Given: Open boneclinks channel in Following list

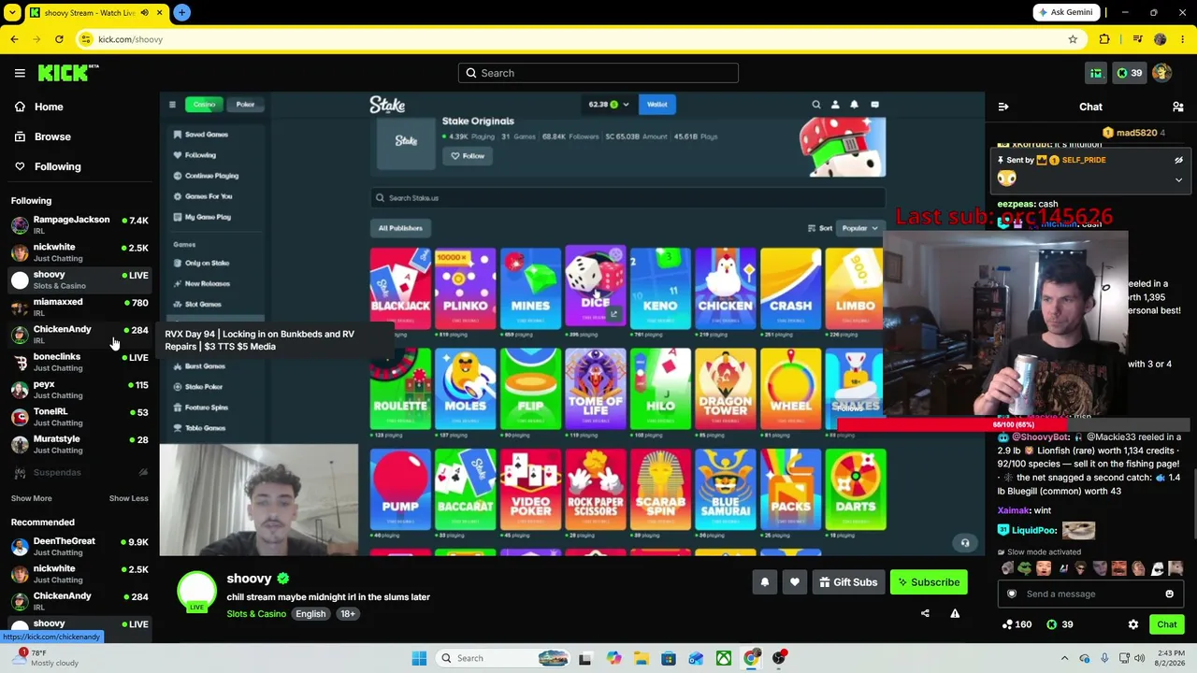Looking at the screenshot, I should [x=79, y=362].
